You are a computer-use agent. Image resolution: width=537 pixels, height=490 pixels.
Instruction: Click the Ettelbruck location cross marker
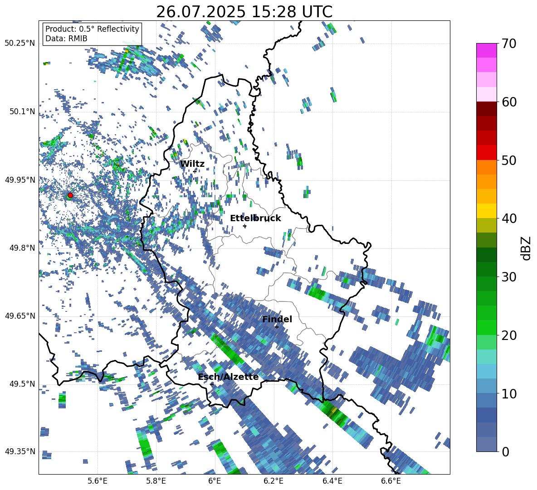(x=244, y=226)
